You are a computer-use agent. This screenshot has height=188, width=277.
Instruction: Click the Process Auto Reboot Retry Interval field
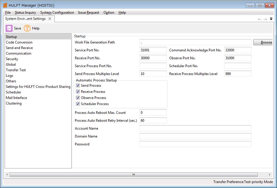[x=153, y=121]
